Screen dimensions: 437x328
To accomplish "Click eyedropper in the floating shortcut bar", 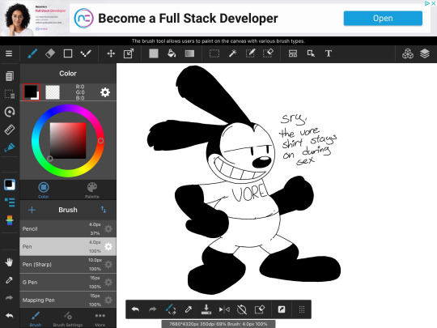I will (189, 309).
